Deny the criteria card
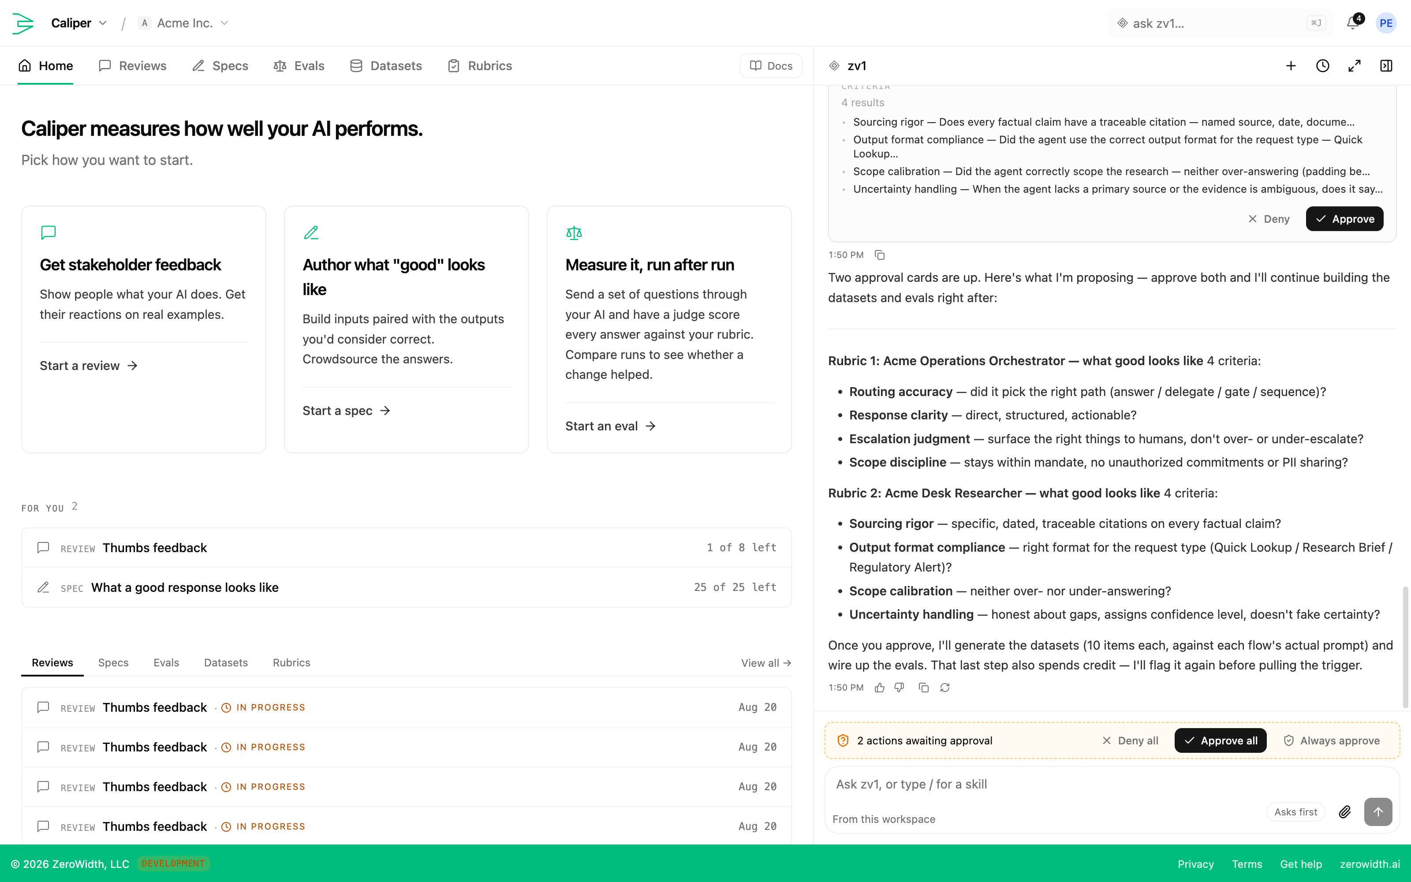This screenshot has height=882, width=1411. [1269, 219]
